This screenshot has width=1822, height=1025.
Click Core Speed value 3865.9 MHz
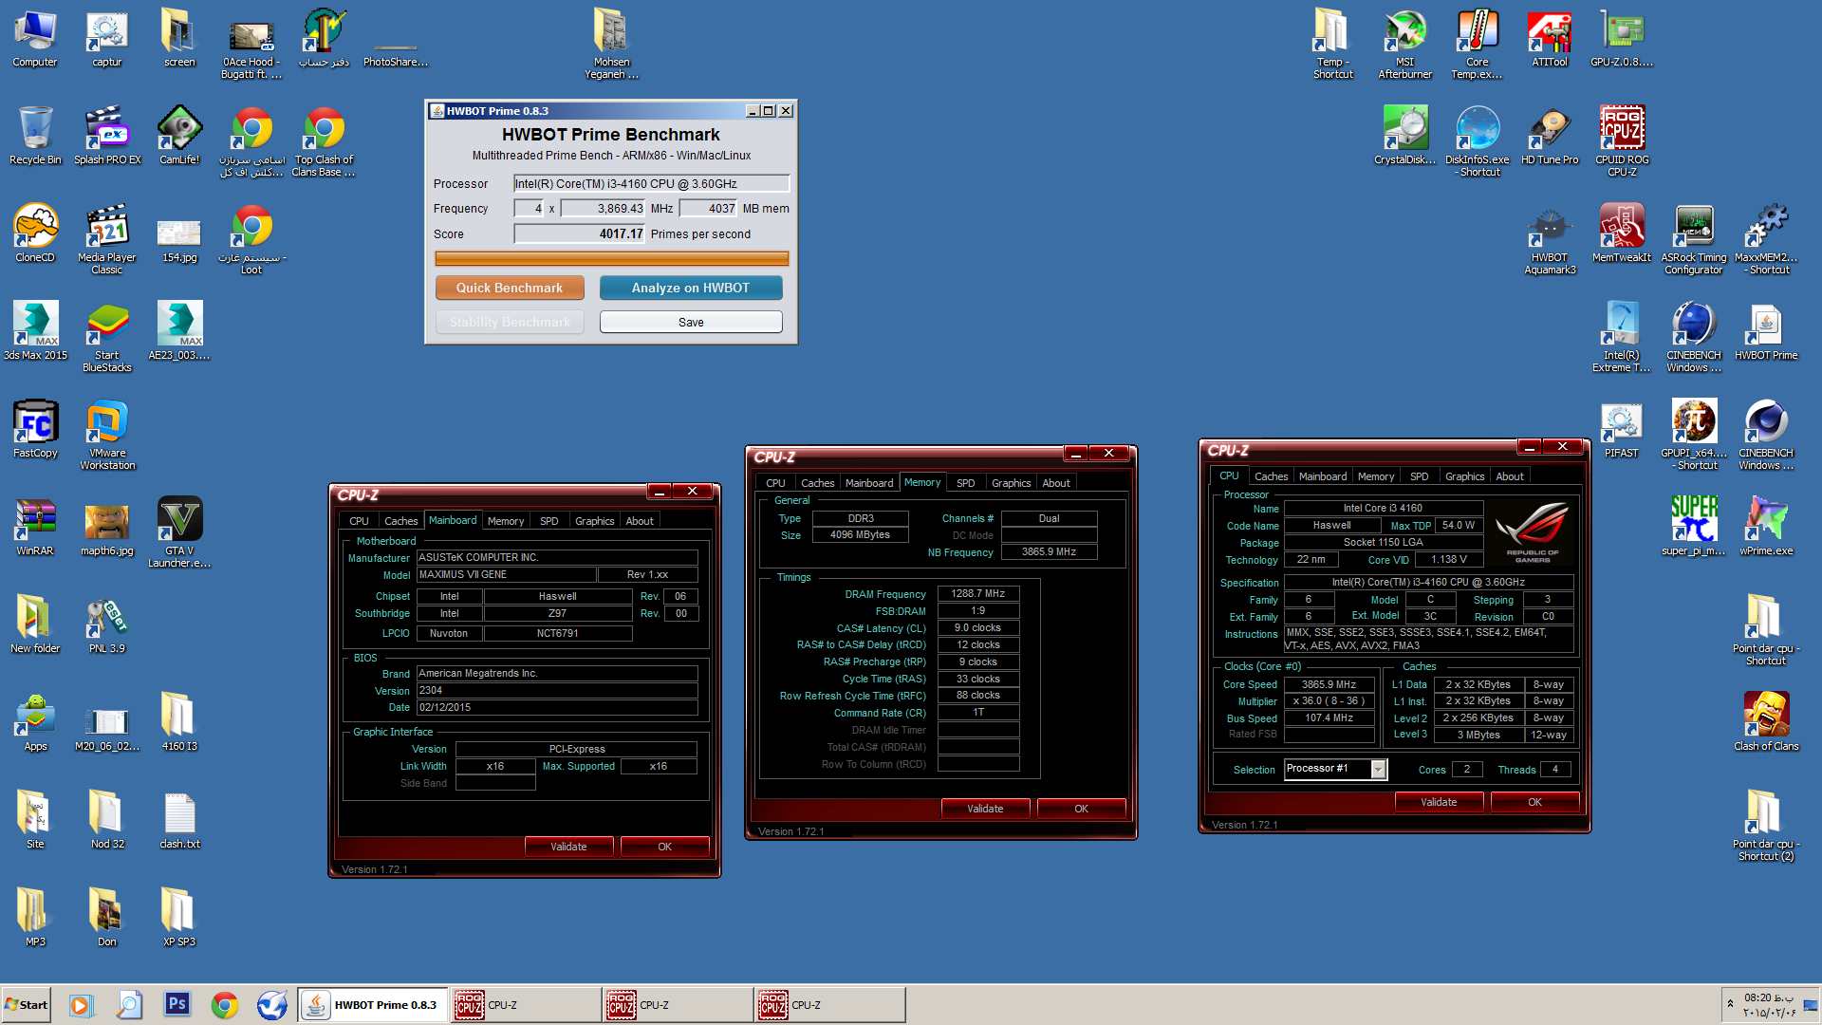click(x=1329, y=684)
